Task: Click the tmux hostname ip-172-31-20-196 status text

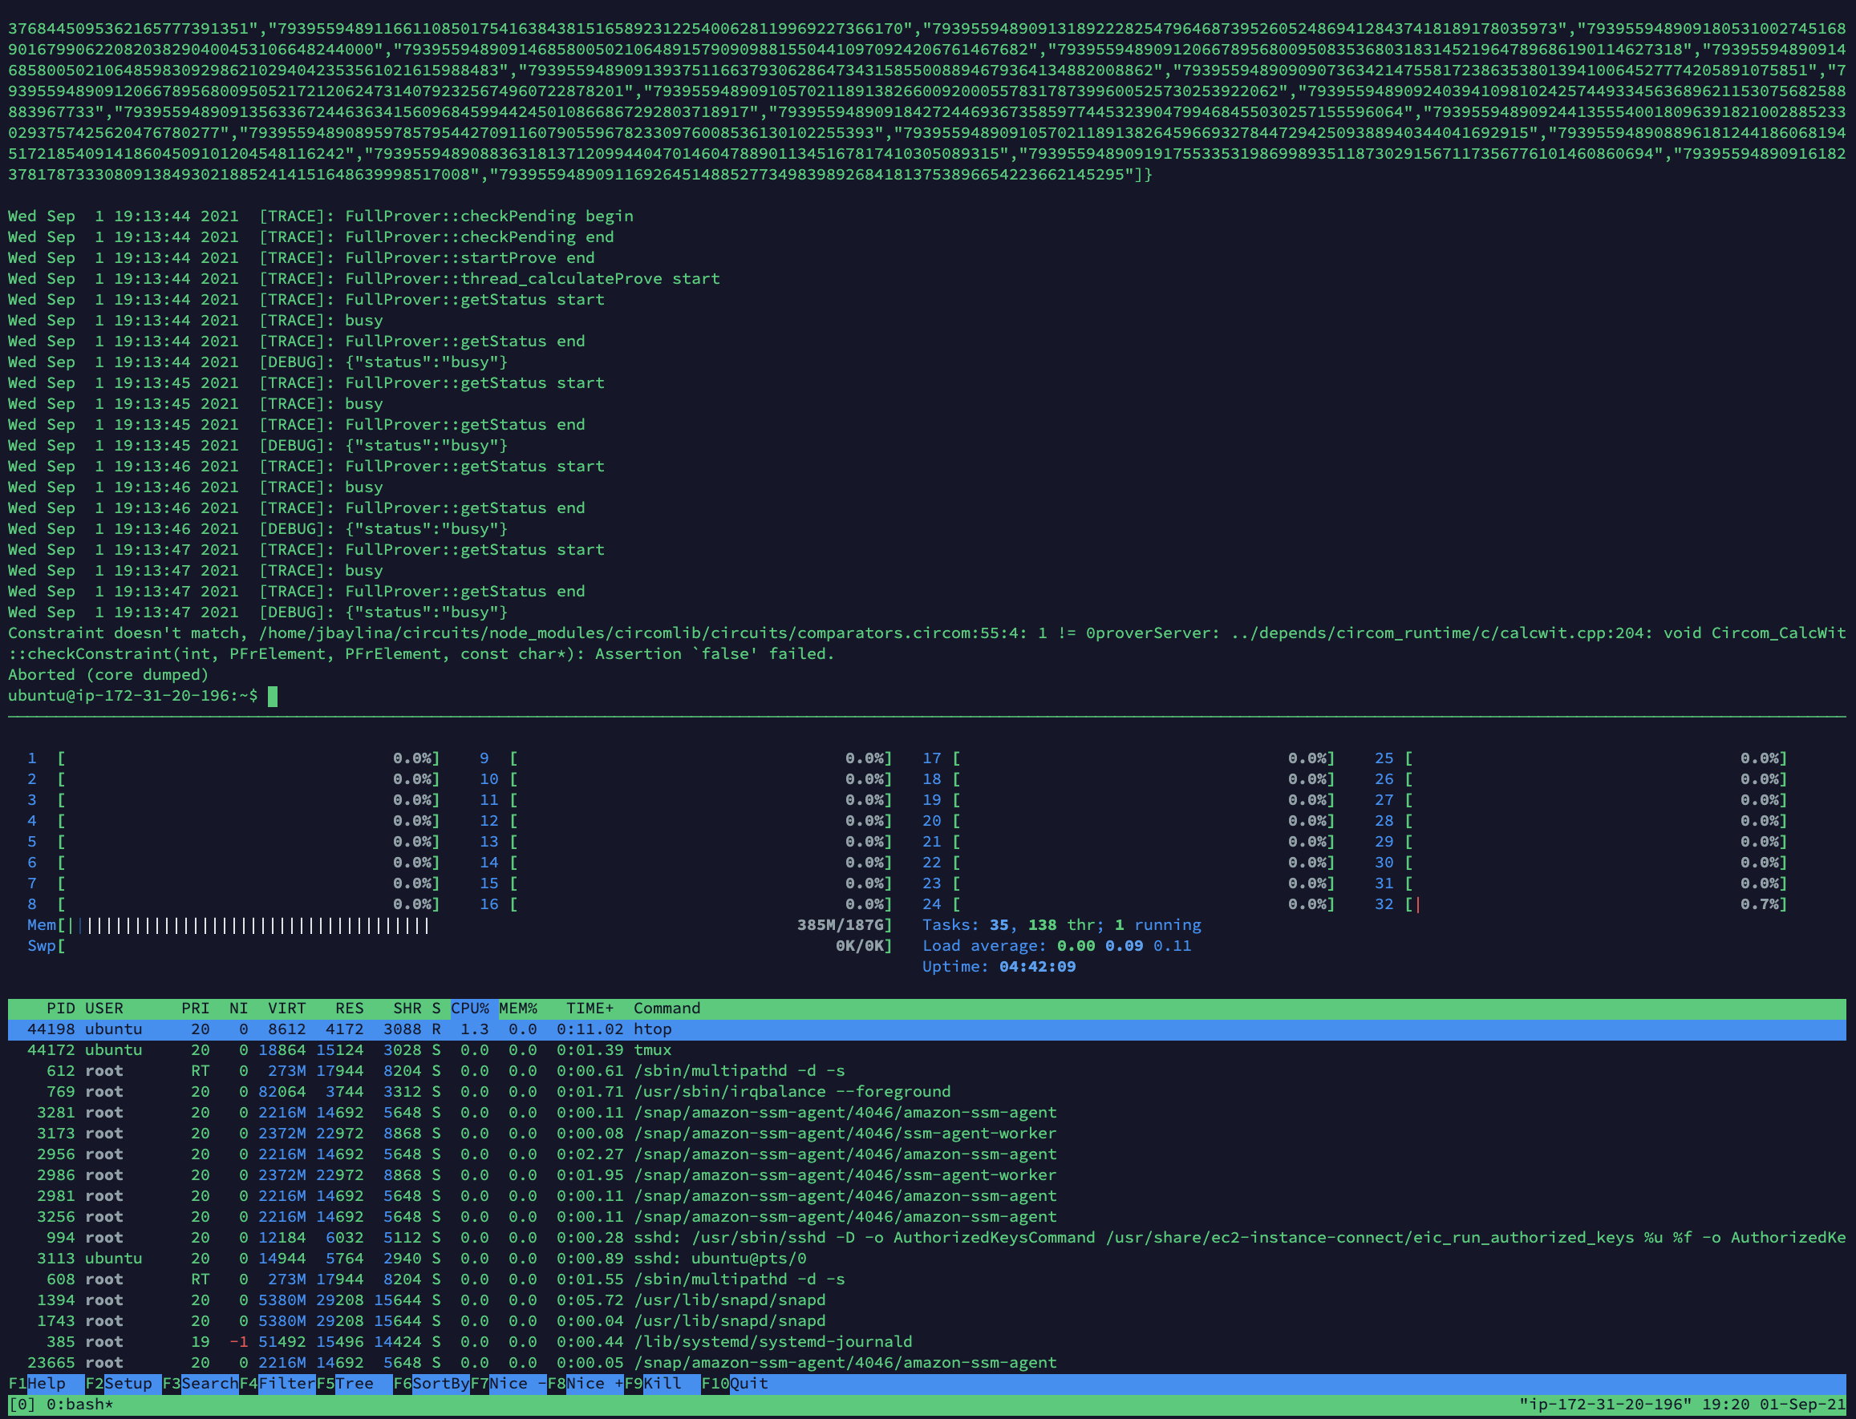Action: tap(1605, 1405)
